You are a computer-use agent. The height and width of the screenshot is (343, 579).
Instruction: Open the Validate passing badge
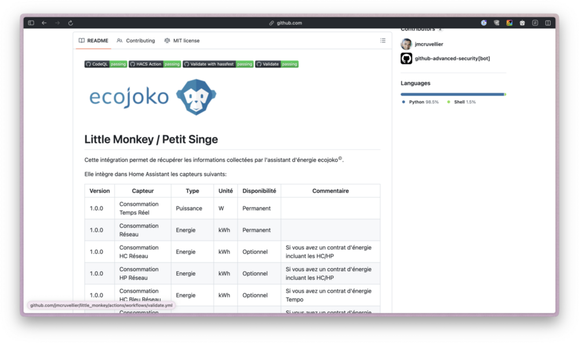(x=277, y=64)
